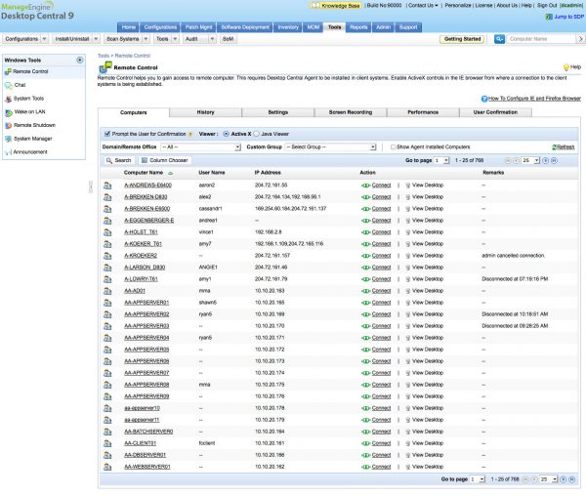Image resolution: width=586 pixels, height=496 pixels.
Task: Open the Remote Shutdown tool
Action: [x=34, y=125]
